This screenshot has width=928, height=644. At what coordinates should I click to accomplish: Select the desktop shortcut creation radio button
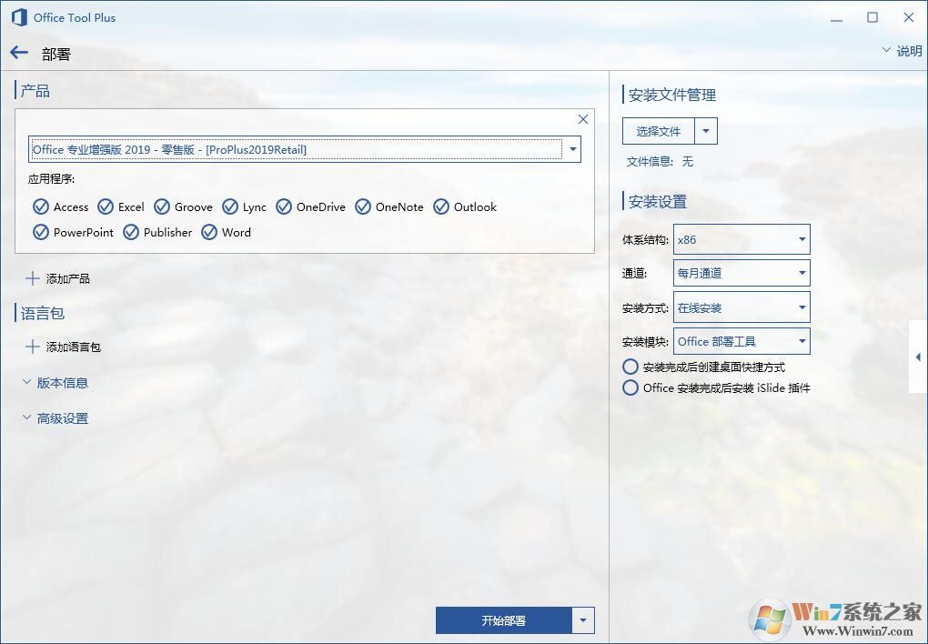632,367
